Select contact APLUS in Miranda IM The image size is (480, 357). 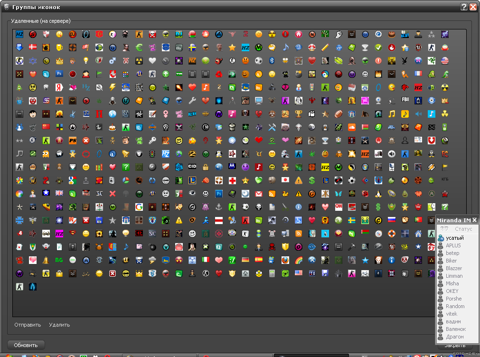tap(453, 245)
